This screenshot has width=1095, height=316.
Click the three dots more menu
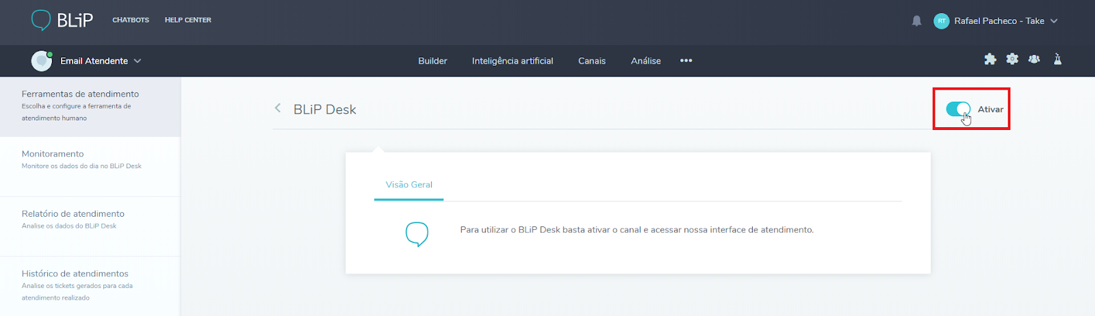click(686, 61)
